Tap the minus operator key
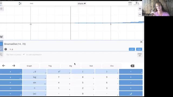 (x=131, y=83)
